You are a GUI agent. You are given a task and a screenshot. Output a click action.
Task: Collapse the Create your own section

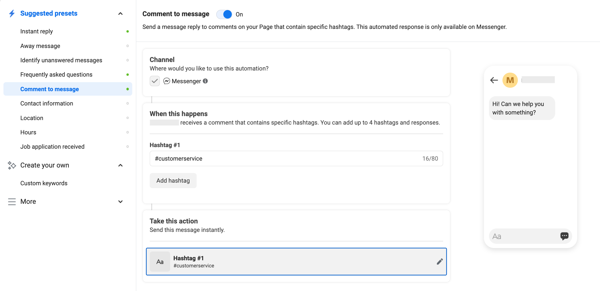click(120, 165)
